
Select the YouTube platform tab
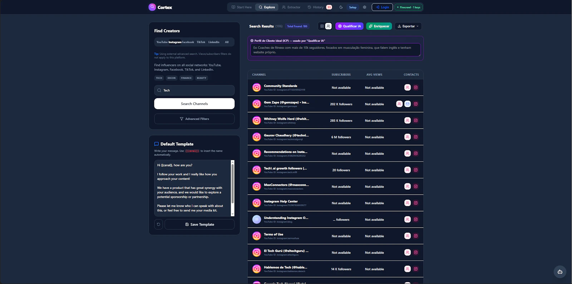pos(162,42)
